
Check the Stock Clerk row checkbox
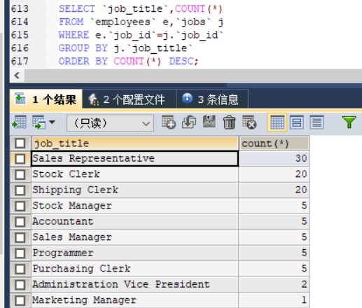[x=20, y=174]
